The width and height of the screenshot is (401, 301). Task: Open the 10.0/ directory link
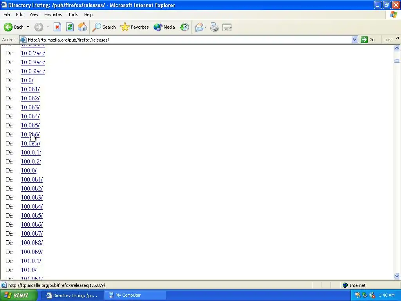27,80
